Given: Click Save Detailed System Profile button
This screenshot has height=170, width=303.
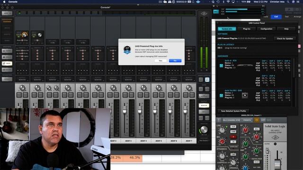Looking at the screenshot, I should pyautogui.click(x=233, y=111).
